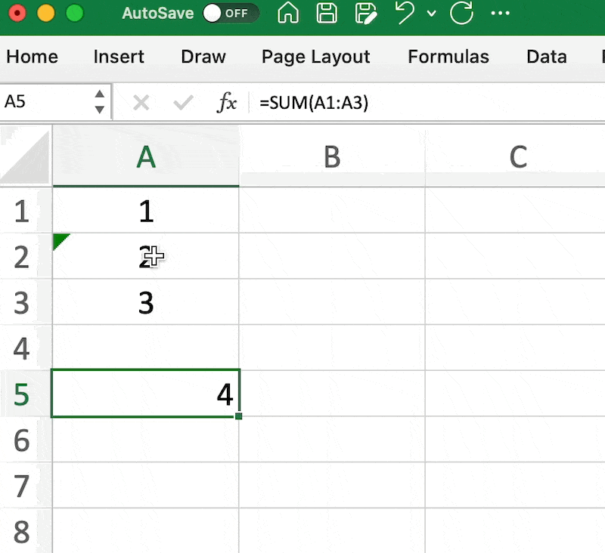
Task: Toggle AutoSave on
Action: [231, 13]
